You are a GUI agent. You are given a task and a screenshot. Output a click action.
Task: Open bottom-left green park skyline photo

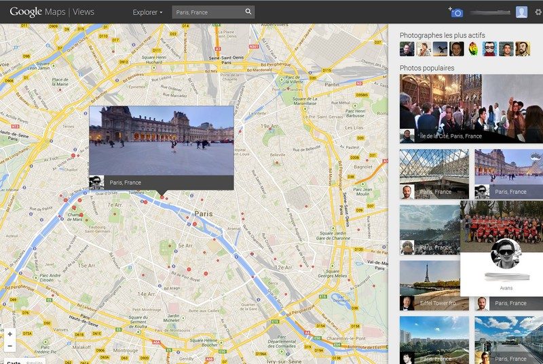click(x=434, y=340)
